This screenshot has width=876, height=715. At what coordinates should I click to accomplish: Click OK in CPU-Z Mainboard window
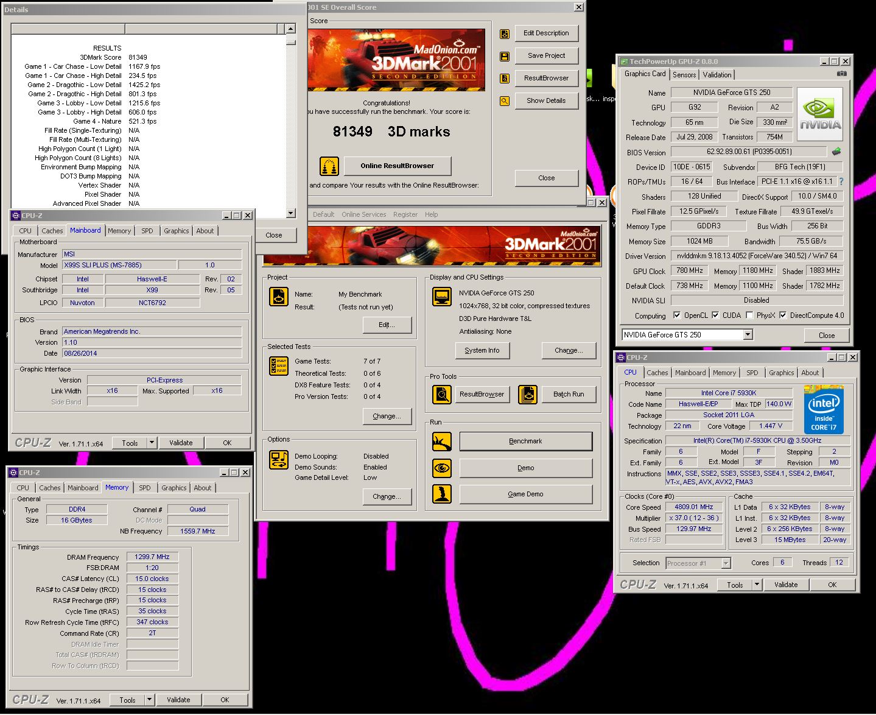click(227, 443)
